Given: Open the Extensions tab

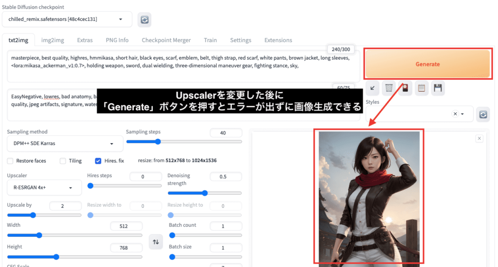Looking at the screenshot, I should click(x=278, y=40).
